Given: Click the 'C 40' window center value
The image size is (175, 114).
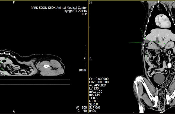Looking at the screenshot, I should tap(82, 111).
